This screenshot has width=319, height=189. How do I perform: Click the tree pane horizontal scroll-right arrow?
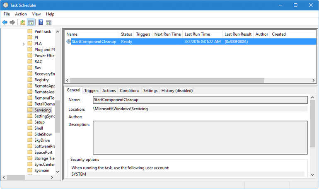[x=51, y=177]
